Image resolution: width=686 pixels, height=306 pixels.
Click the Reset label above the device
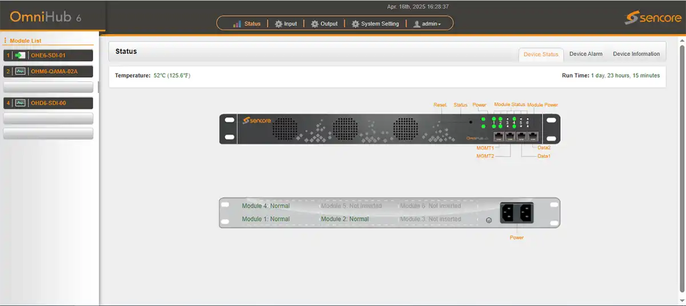coord(440,105)
